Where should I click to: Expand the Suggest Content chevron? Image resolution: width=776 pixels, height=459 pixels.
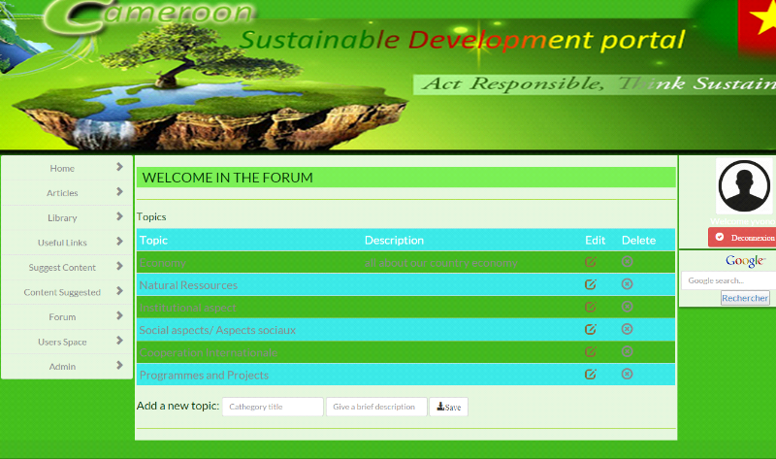(x=119, y=266)
